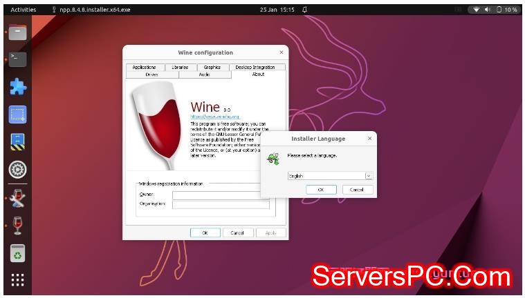Close the Wine configuration window
This screenshot has height=298, width=525.
(282, 52)
